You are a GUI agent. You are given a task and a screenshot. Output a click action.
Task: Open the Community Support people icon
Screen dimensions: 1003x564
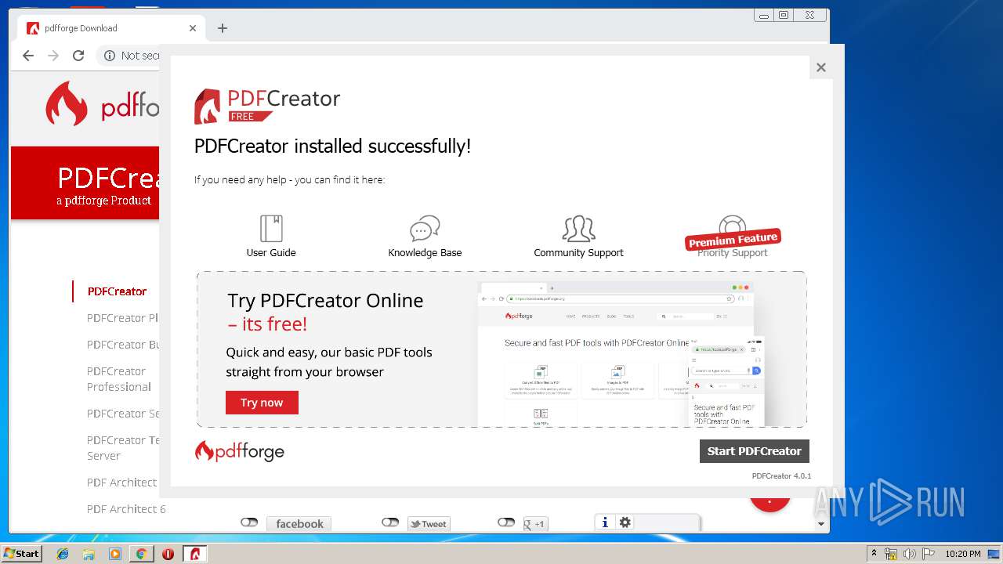click(x=578, y=229)
